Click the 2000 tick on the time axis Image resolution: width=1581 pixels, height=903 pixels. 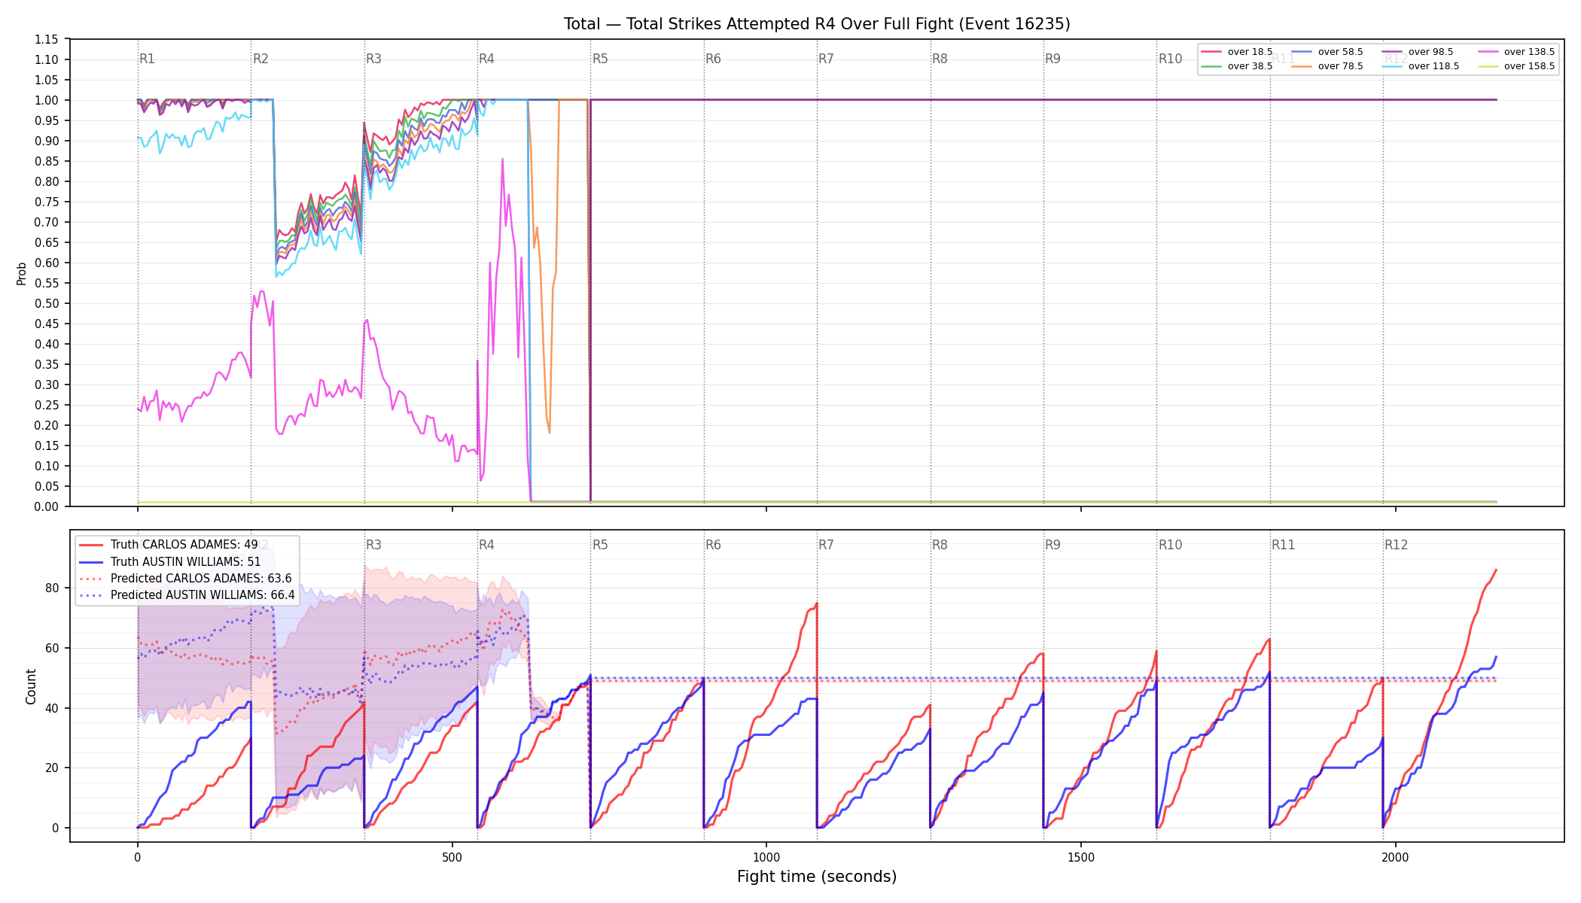(1396, 857)
